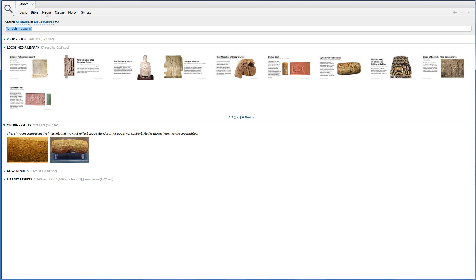Open the Brick of Nebuchadnezzar II thumbnail

pos(29,67)
